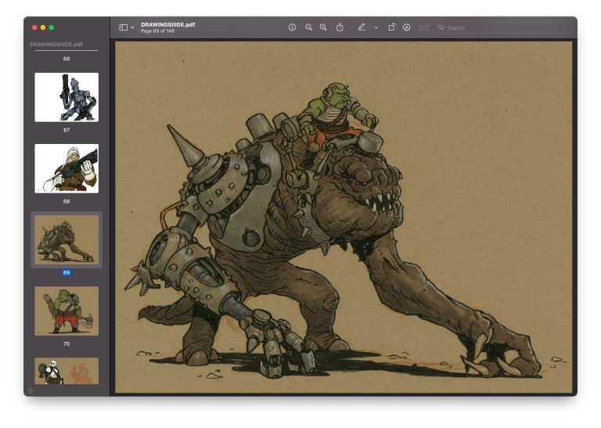Show the Markup toolbar with the pen-tip circle icon
The width and height of the screenshot is (601, 428).
point(407,27)
